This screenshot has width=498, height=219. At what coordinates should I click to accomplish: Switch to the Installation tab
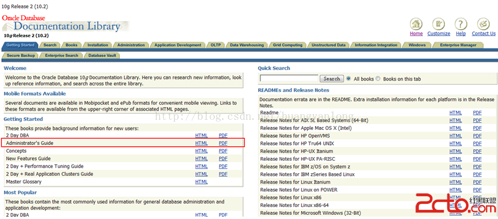point(98,45)
